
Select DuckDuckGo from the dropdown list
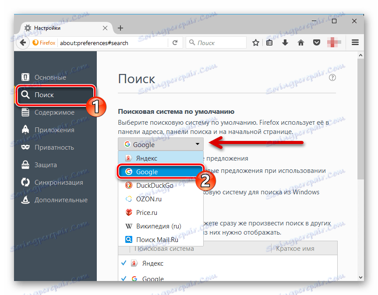pos(161,186)
